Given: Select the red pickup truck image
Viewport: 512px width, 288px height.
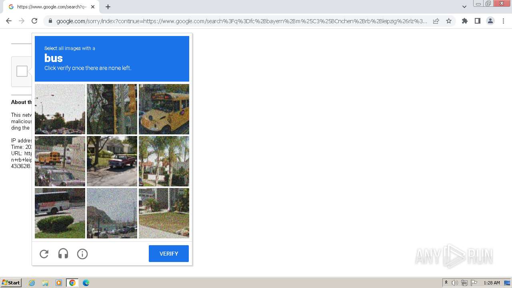Looking at the screenshot, I should click(112, 161).
